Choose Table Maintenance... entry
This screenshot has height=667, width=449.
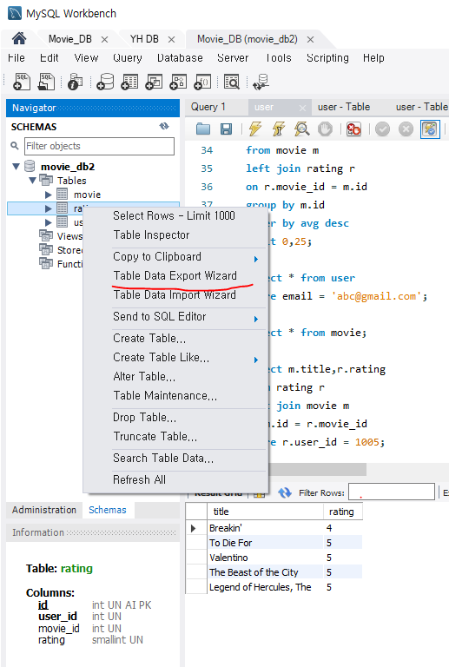[x=165, y=396]
